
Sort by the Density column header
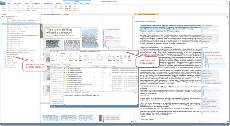click(x=105, y=67)
